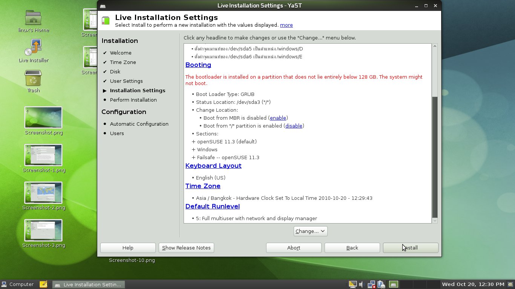Click the Install button
The image size is (515, 289).
(x=411, y=248)
